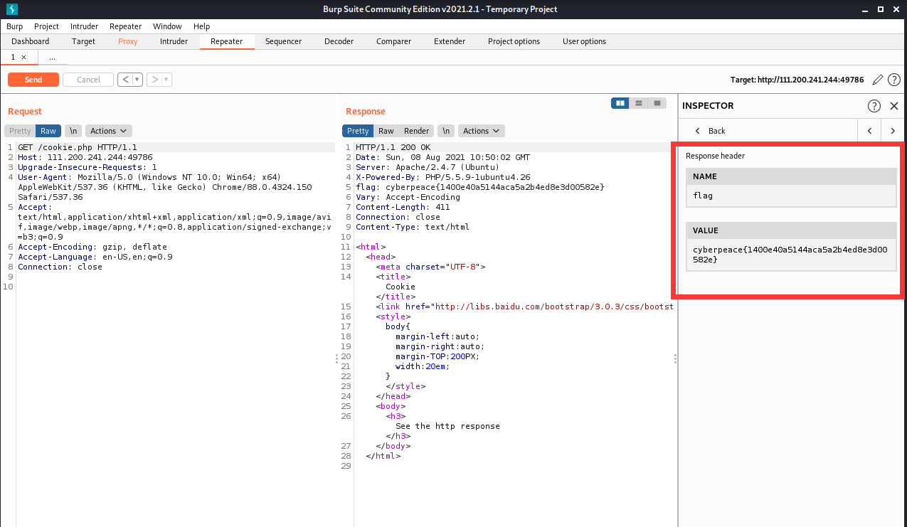Switch to side-by-side split layout
The width and height of the screenshot is (907, 527).
[620, 103]
